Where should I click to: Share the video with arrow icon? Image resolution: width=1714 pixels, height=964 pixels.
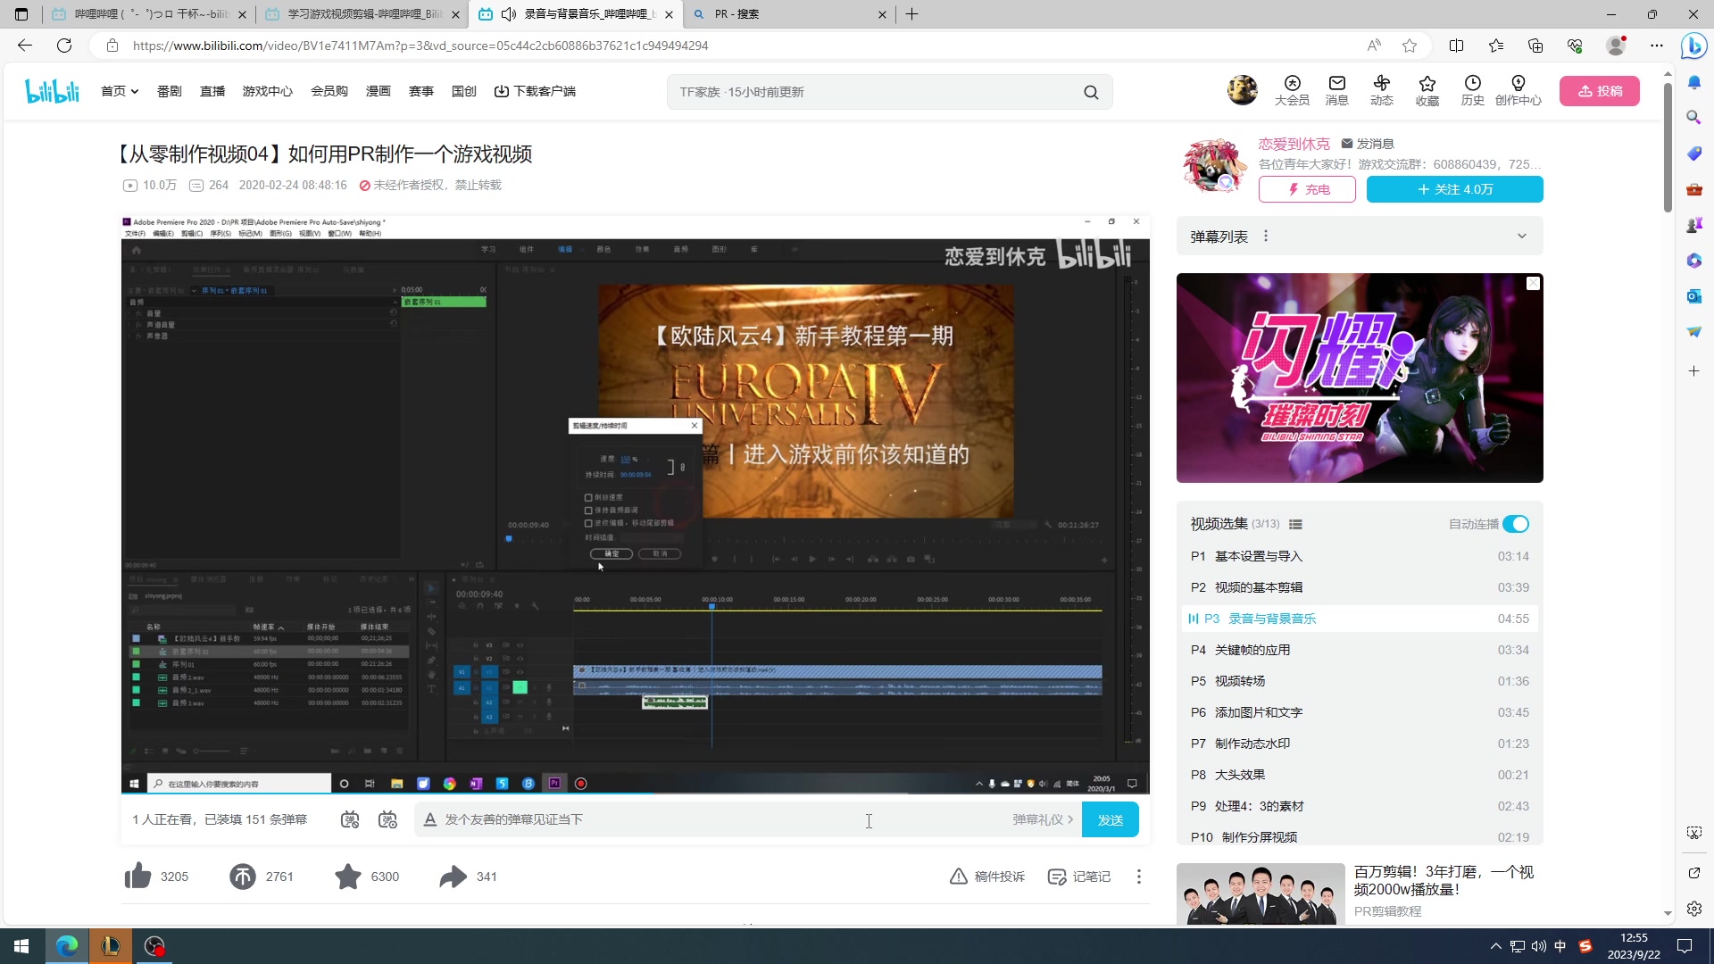(x=453, y=877)
